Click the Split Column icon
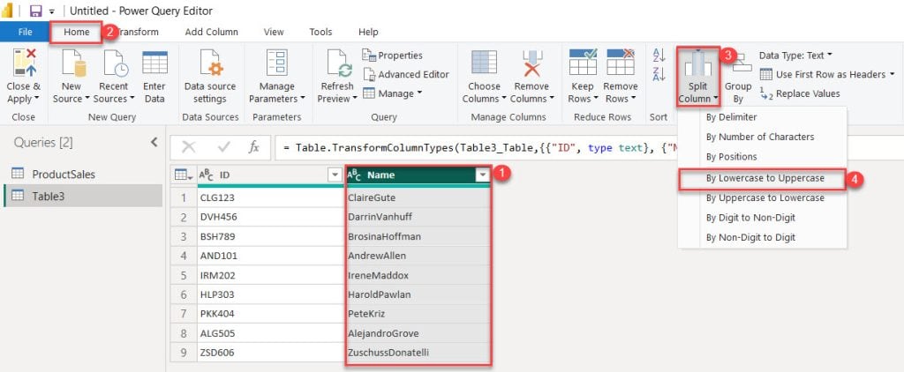 tap(697, 63)
